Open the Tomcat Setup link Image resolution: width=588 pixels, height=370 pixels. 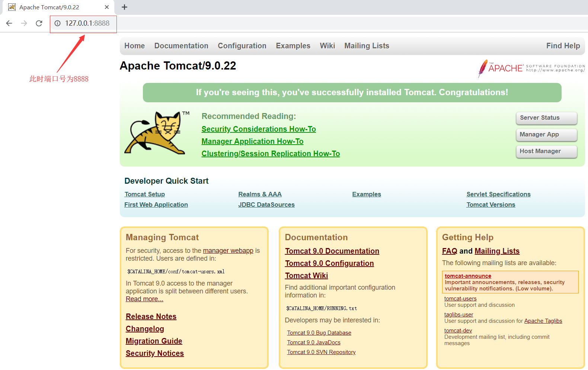(x=144, y=194)
